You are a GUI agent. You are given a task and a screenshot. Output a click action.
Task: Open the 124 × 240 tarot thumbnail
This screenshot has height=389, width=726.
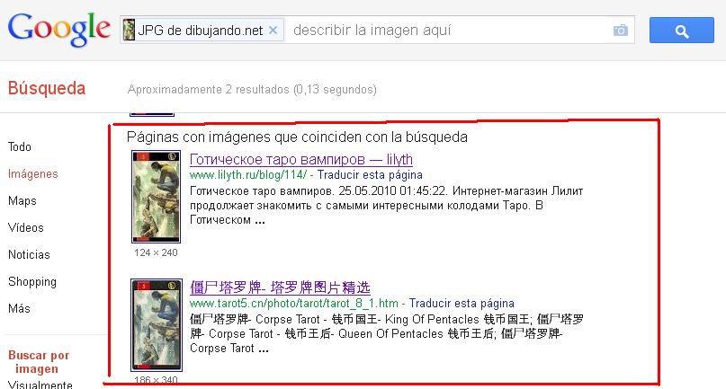[156, 197]
